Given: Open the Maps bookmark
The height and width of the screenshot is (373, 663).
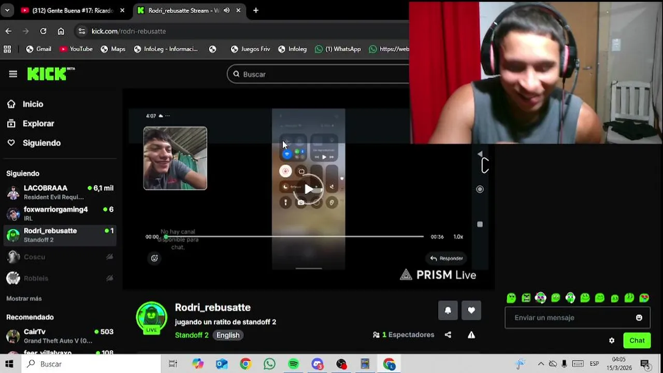Looking at the screenshot, I should [x=113, y=49].
